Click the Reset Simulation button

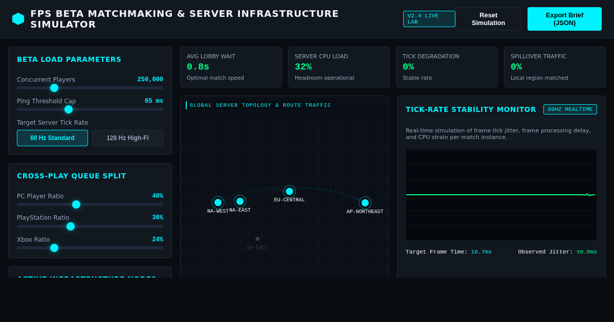click(488, 19)
